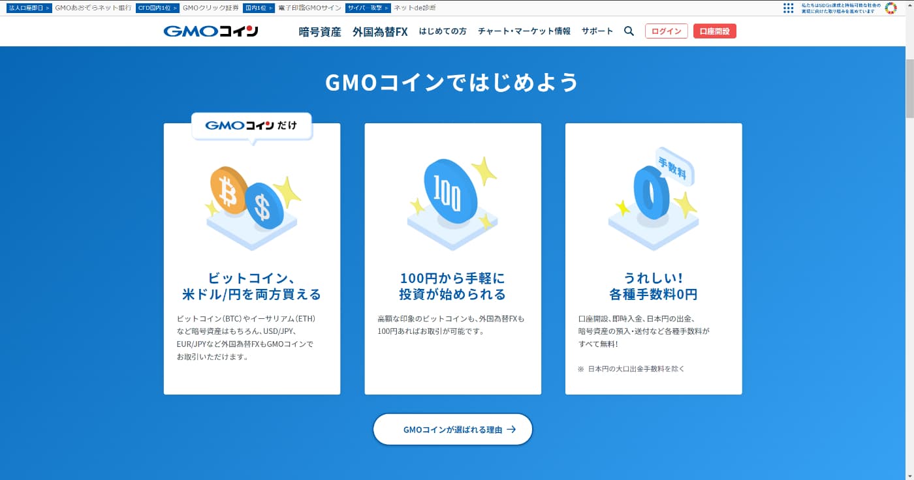
Task: Open the サポート menu
Action: pyautogui.click(x=597, y=31)
